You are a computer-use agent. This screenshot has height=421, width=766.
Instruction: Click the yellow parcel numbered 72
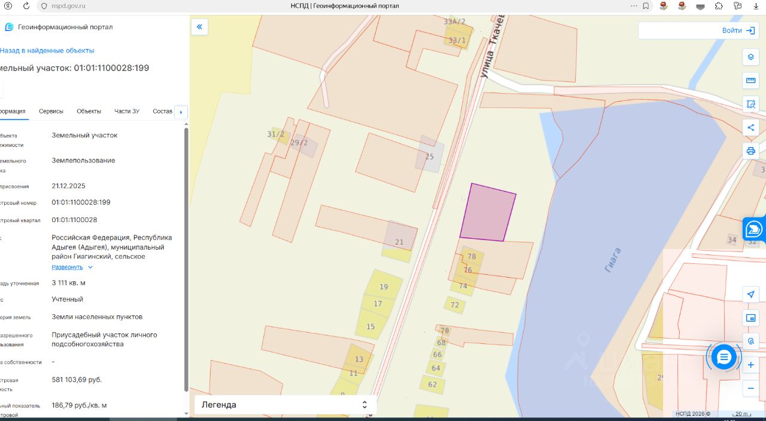click(455, 305)
